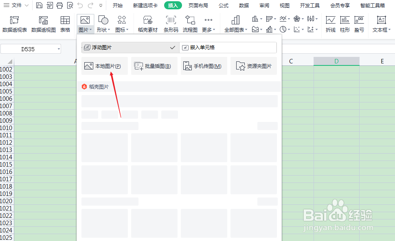
Task: Expand the column chart type dropdown
Action: (261, 19)
